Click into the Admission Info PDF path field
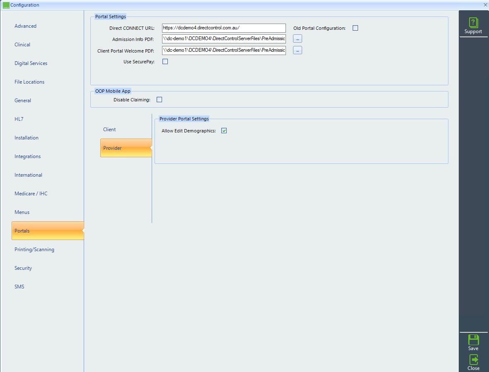Screen dimensions: 489x372 pyautogui.click(x=224, y=39)
